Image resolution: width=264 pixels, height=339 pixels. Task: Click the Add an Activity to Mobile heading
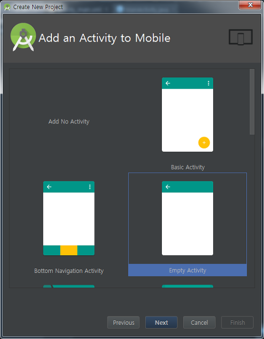[x=105, y=38]
